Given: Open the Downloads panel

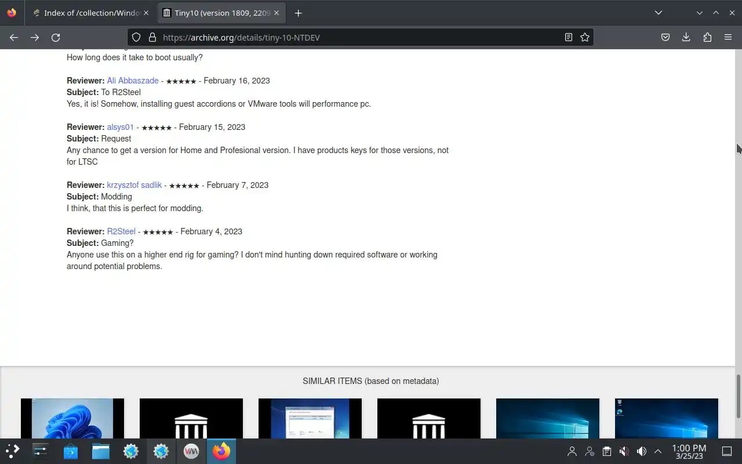Looking at the screenshot, I should (686, 37).
